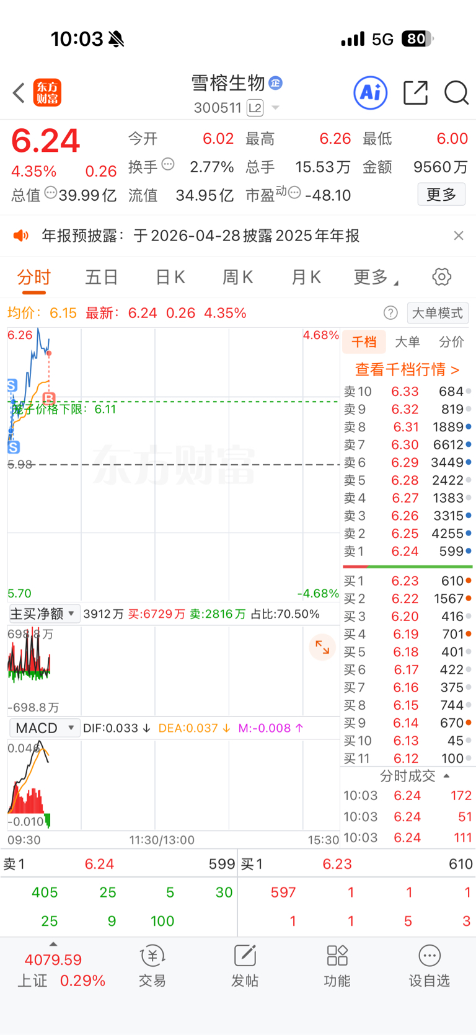Image resolution: width=476 pixels, height=1035 pixels.
Task: Select the 卖1 6.24 order book row
Action: (x=408, y=552)
